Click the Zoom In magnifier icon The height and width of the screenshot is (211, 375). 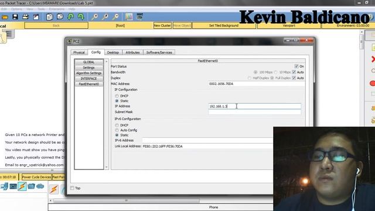point(95,17)
